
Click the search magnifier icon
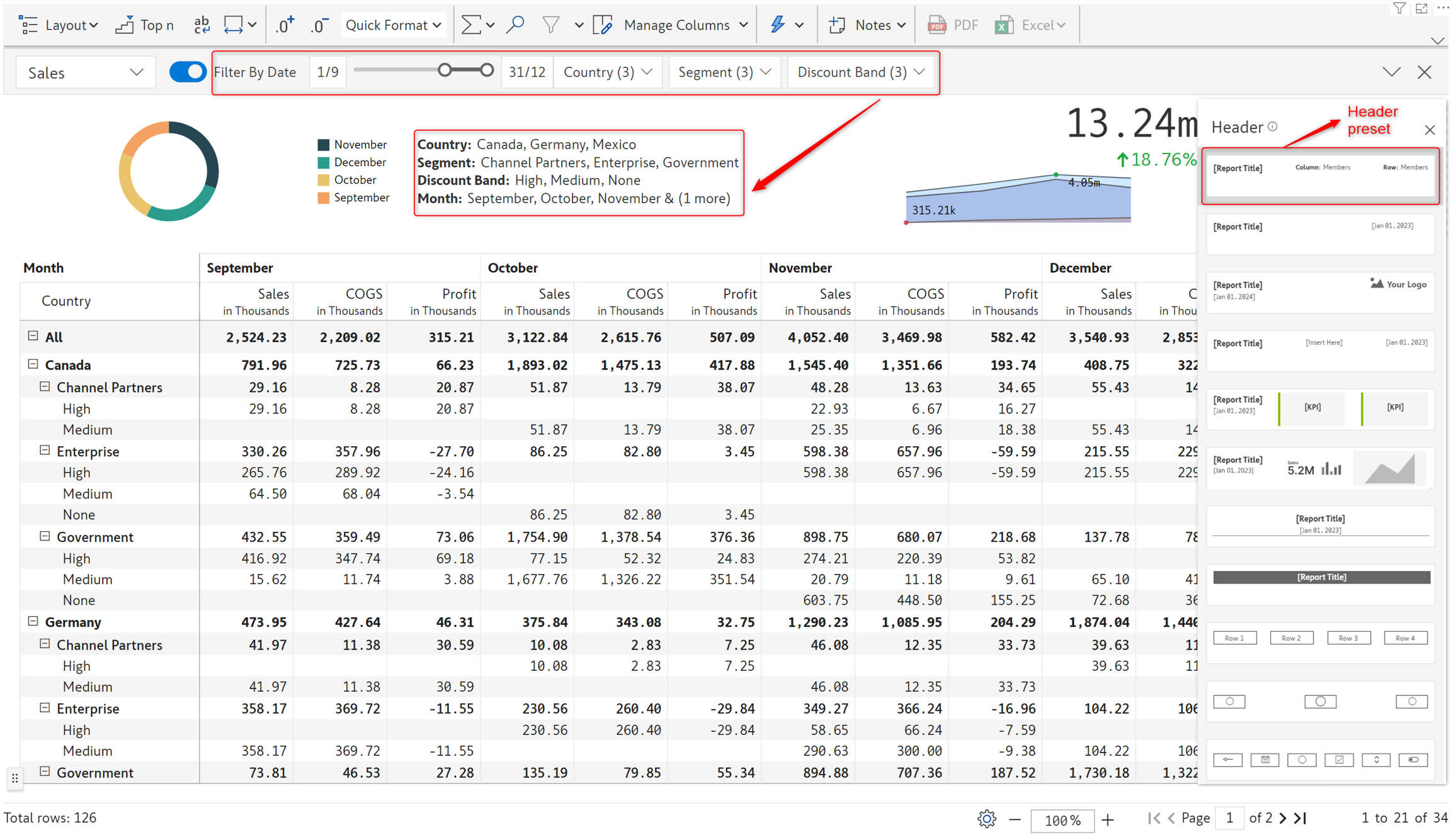pos(515,25)
